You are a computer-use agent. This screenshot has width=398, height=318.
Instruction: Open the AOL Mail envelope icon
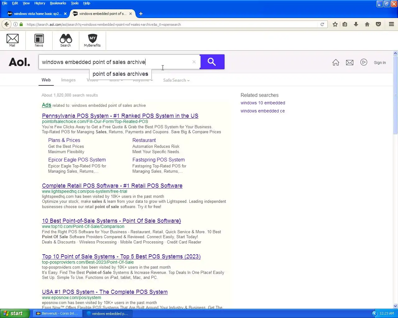tap(12, 40)
